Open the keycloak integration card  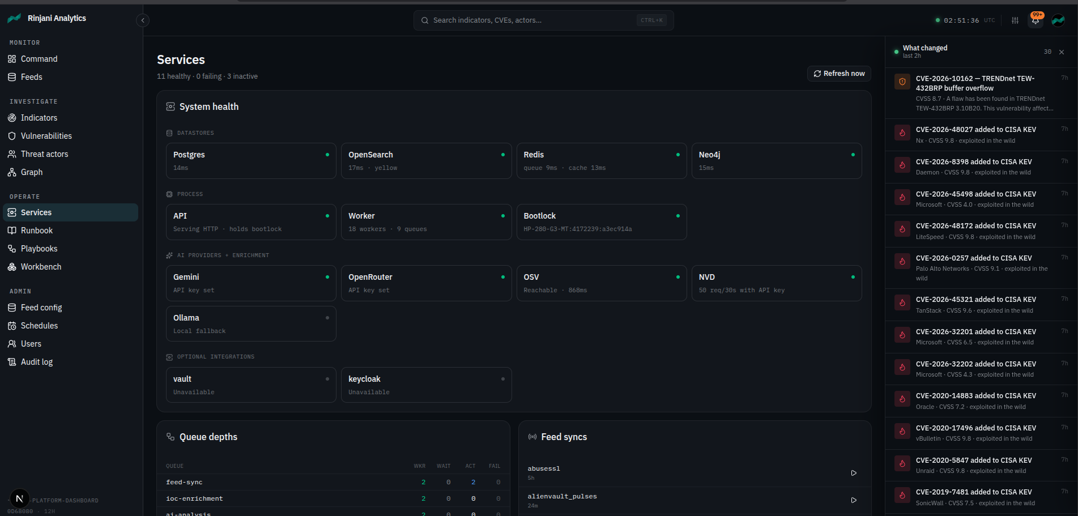pyautogui.click(x=426, y=385)
